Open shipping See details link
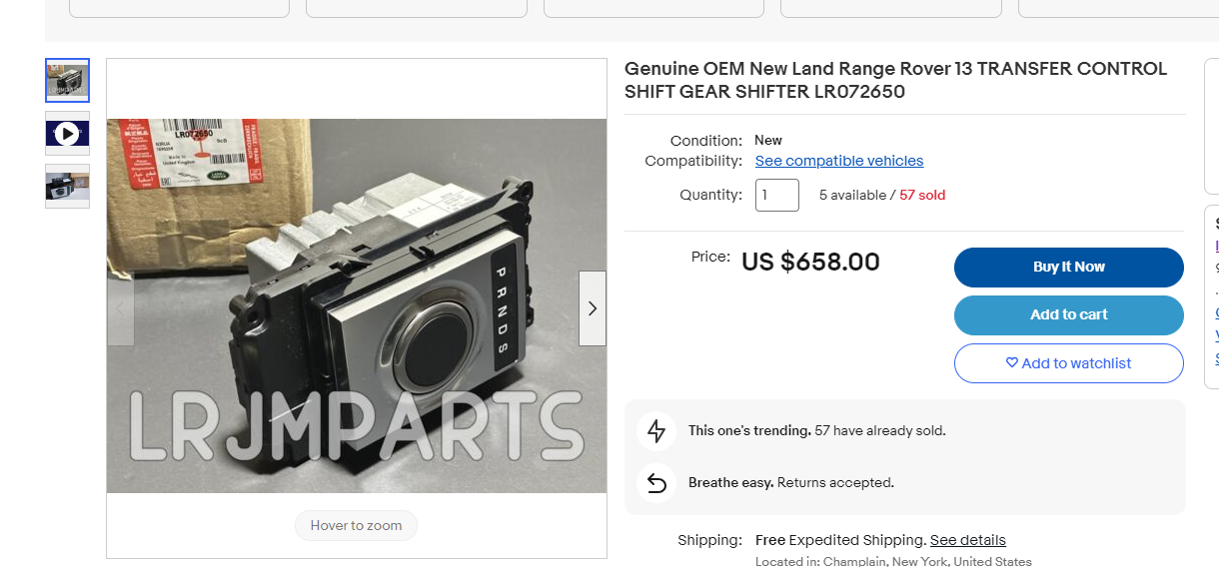Image resolution: width=1219 pixels, height=567 pixels. (x=968, y=540)
